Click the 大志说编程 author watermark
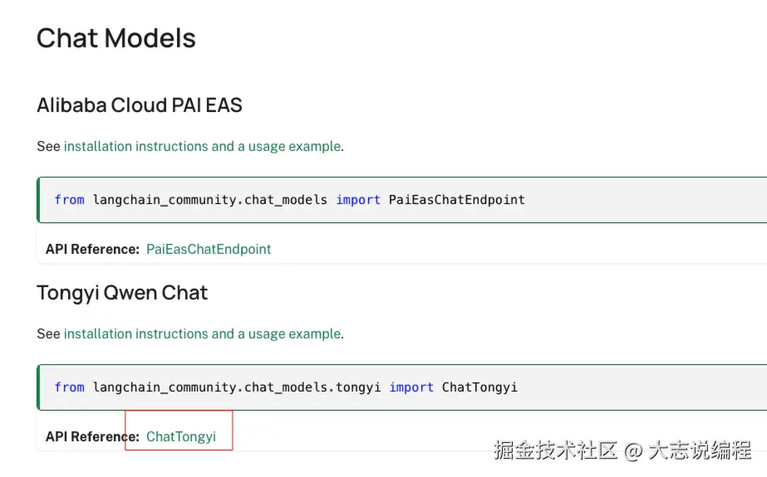 click(700, 450)
